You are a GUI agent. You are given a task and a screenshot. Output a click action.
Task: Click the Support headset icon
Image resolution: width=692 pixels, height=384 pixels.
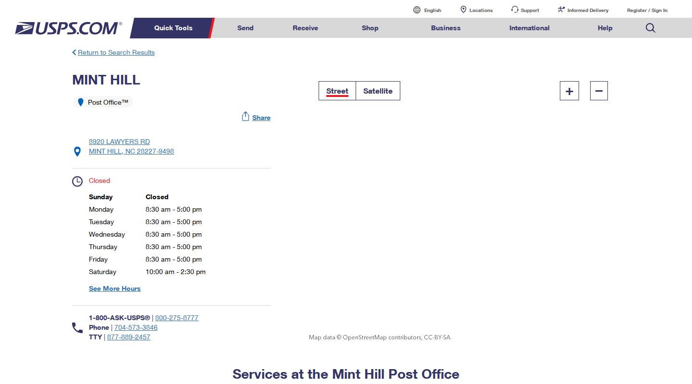click(515, 10)
